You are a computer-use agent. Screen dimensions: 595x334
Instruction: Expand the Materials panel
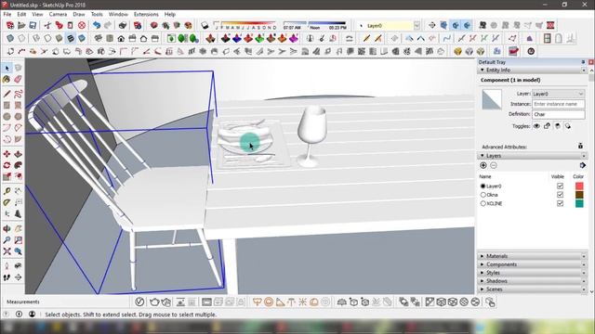click(483, 256)
